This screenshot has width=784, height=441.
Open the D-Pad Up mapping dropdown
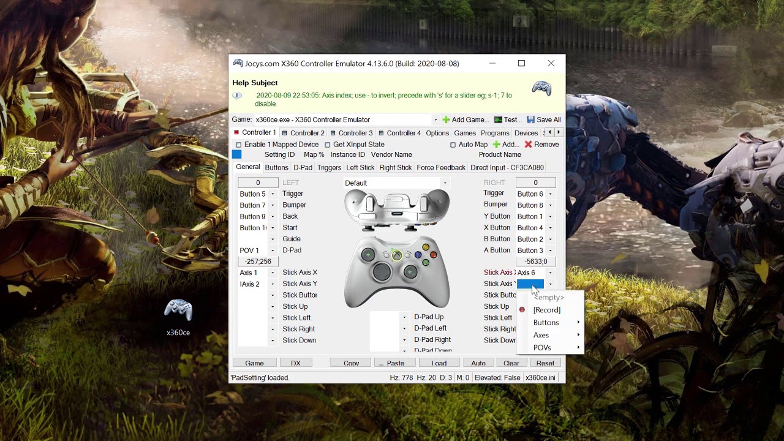(404, 317)
